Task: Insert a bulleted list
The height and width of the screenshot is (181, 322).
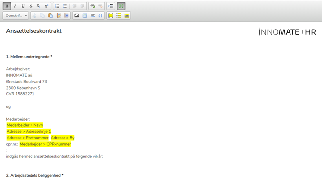Action: (x=65, y=6)
